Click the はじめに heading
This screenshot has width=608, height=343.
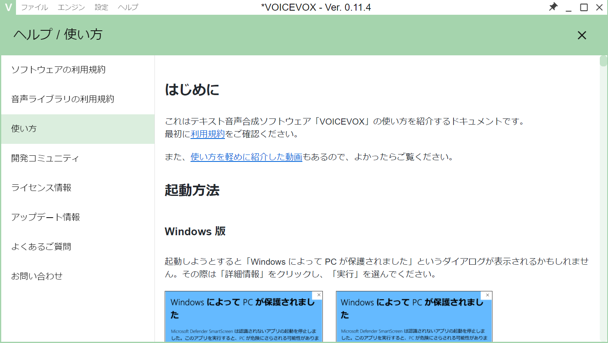192,90
